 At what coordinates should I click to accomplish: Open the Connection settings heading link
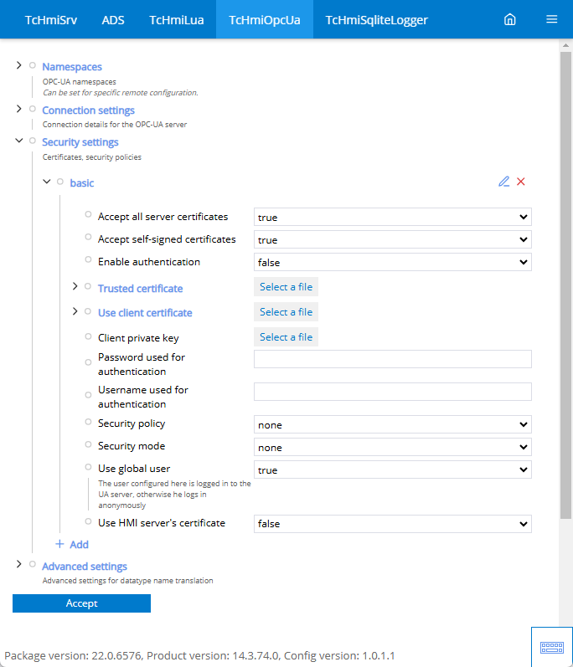point(88,110)
